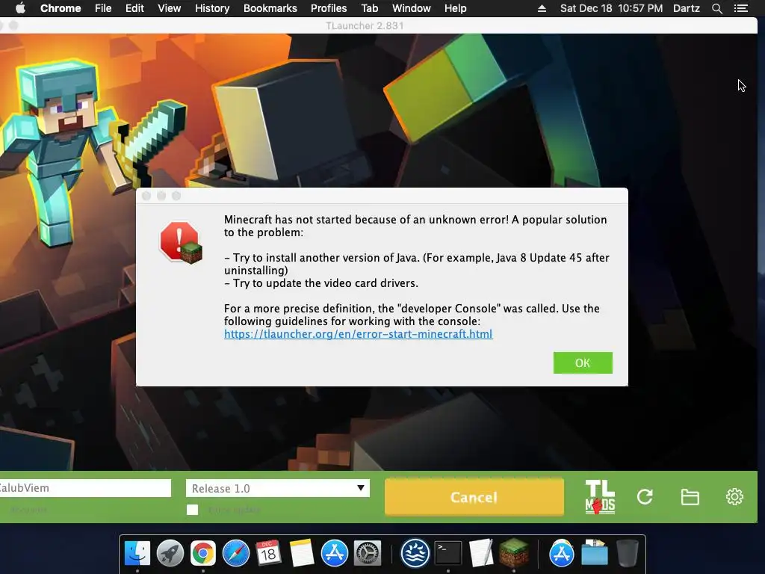Open the Chrome menu
765x574 pixels.
pyautogui.click(x=61, y=8)
